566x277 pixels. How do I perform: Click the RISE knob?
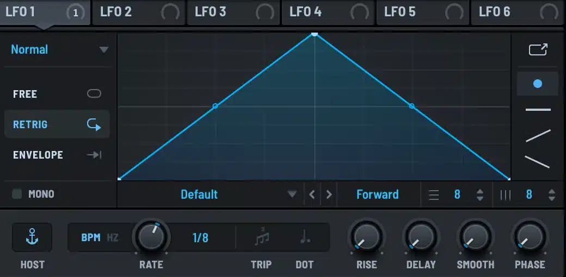(367, 237)
